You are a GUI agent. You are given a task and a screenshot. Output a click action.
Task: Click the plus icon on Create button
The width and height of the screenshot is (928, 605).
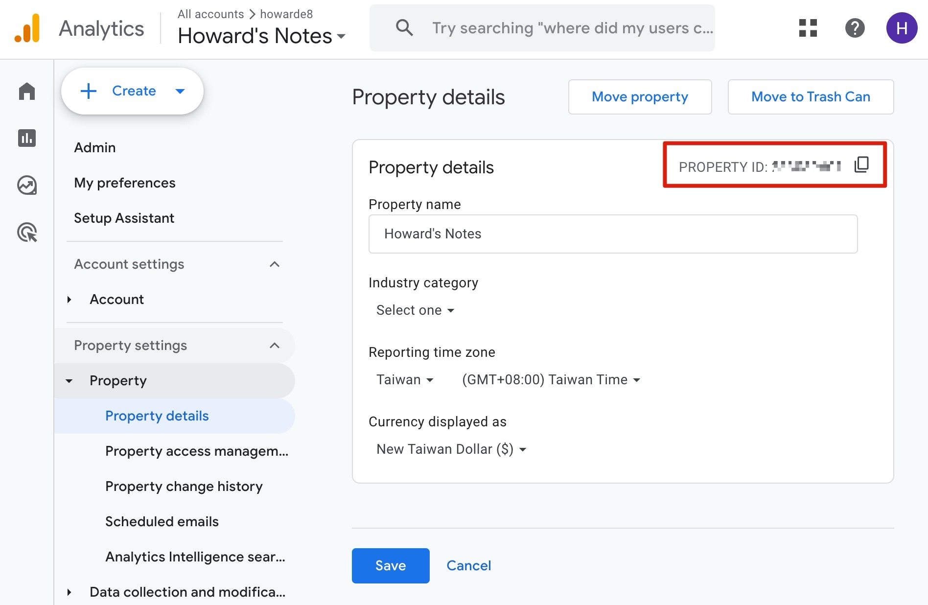point(89,91)
